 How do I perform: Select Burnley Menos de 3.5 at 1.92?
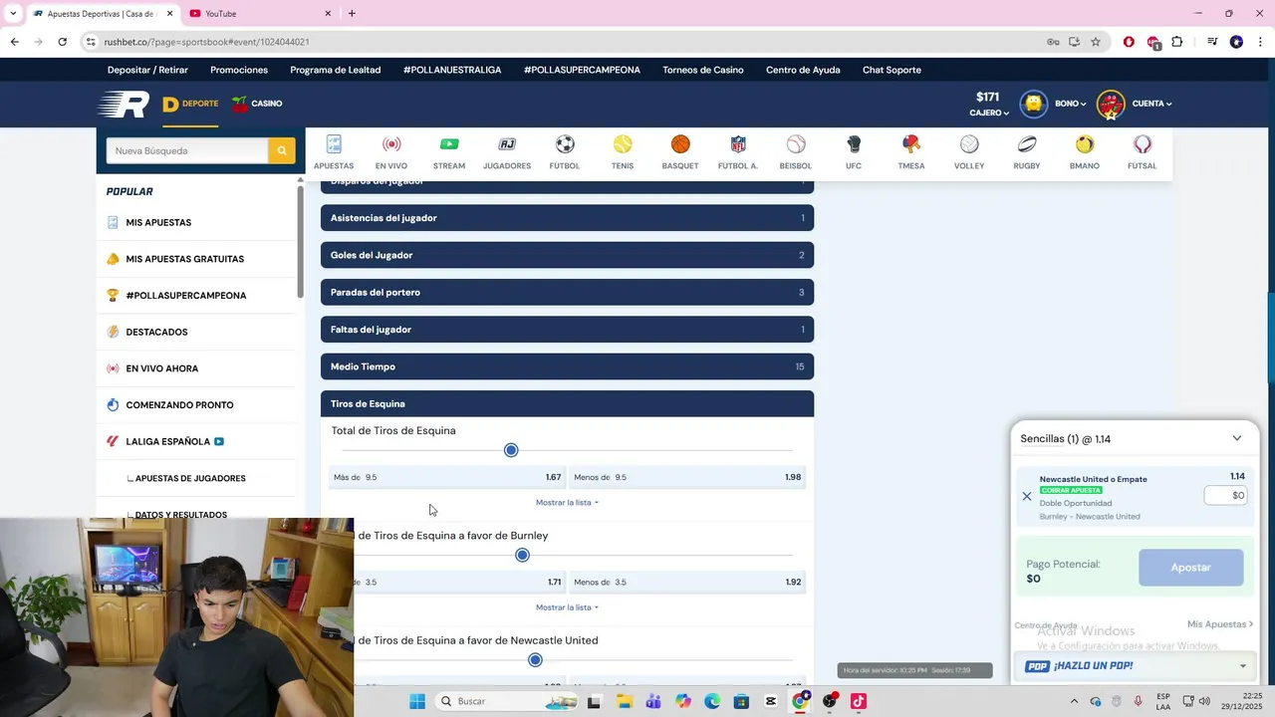[687, 582]
